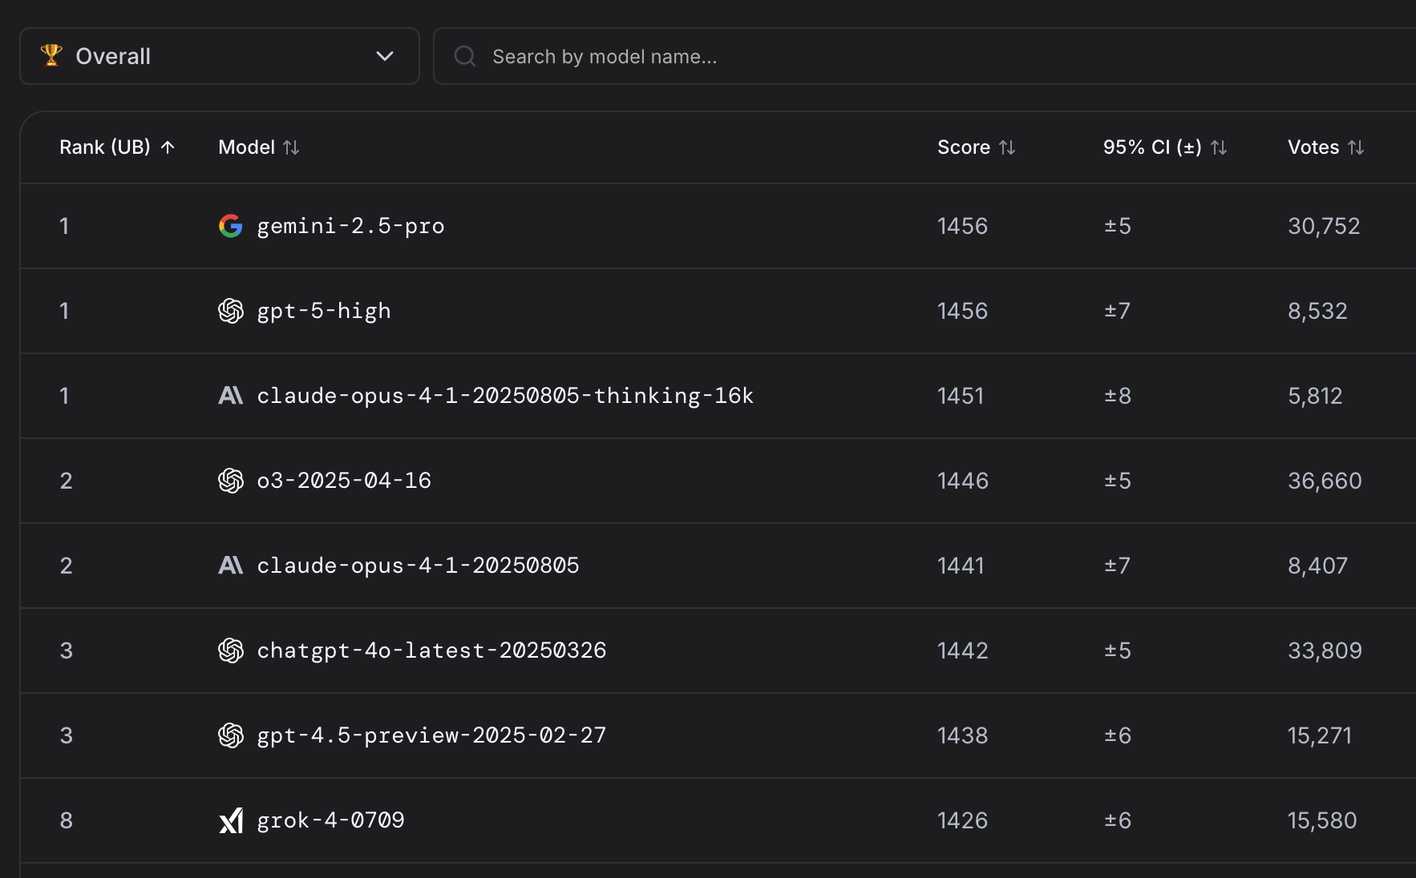
Task: Click the sort arrows icon beside Score
Action: 1007,147
